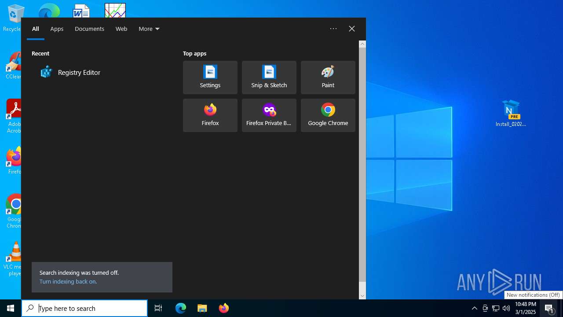Viewport: 563px width, 317px height.
Task: Select the line chart desktop icon
Action: tap(115, 11)
